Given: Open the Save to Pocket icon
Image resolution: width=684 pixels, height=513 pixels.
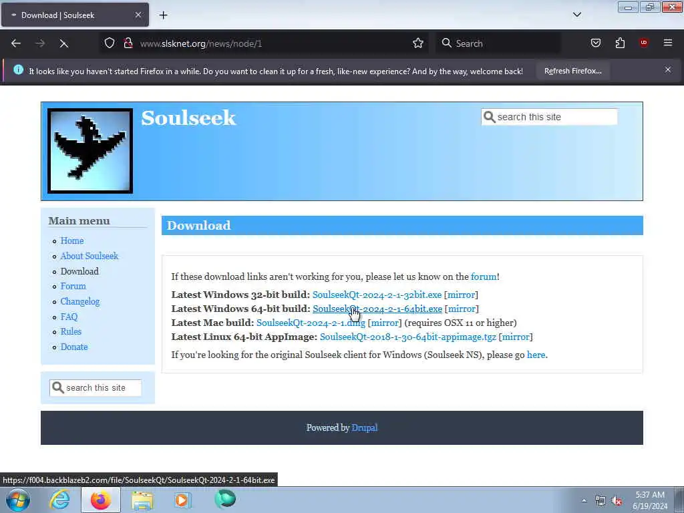Looking at the screenshot, I should 595,43.
